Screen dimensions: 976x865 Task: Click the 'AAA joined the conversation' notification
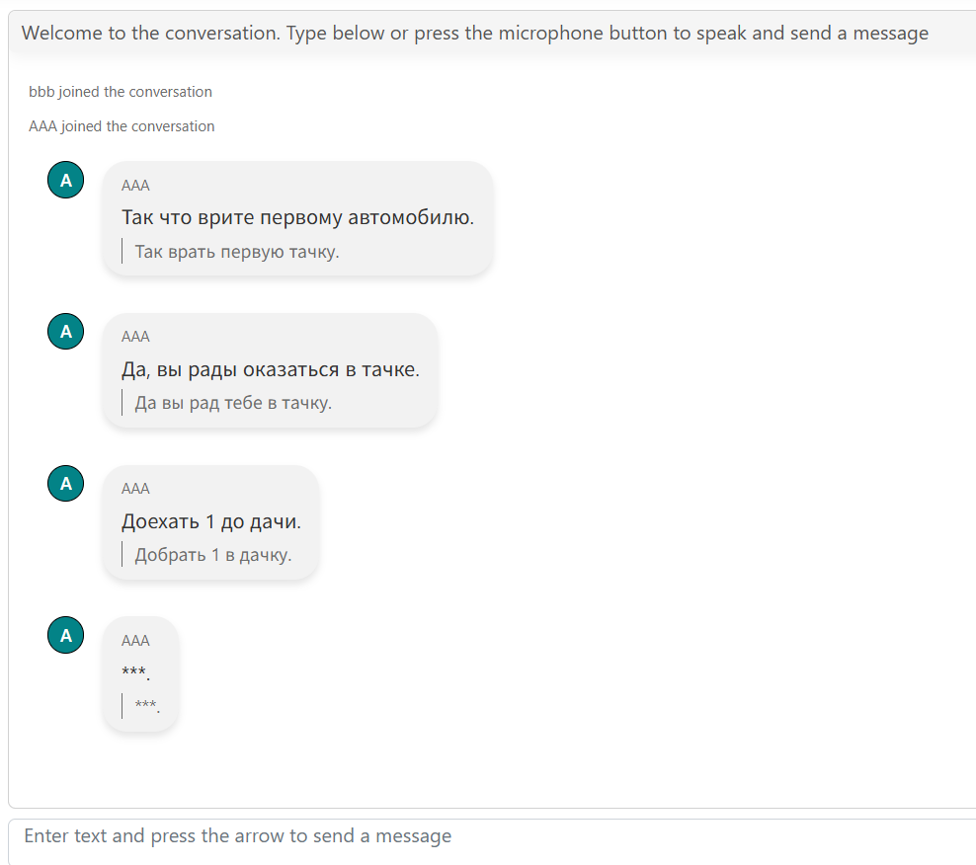tap(121, 125)
